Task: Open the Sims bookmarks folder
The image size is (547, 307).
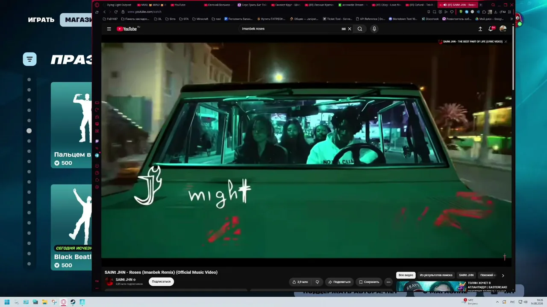Action: pyautogui.click(x=171, y=19)
